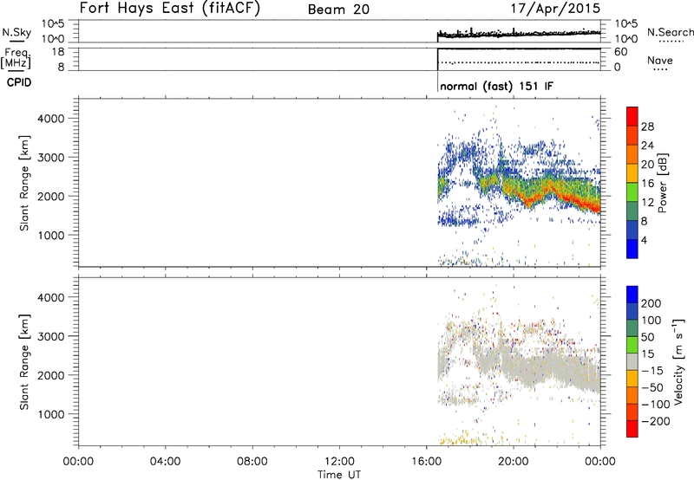
Task: Click the '08:00' time axis label
Action: click(252, 462)
